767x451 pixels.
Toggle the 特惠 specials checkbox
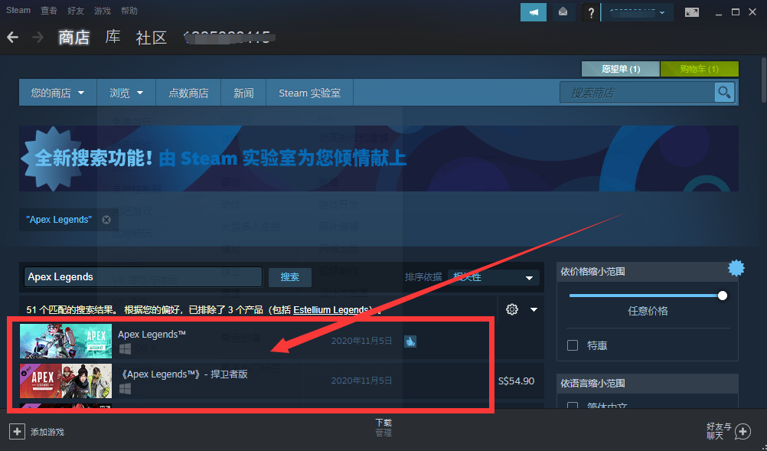(573, 345)
